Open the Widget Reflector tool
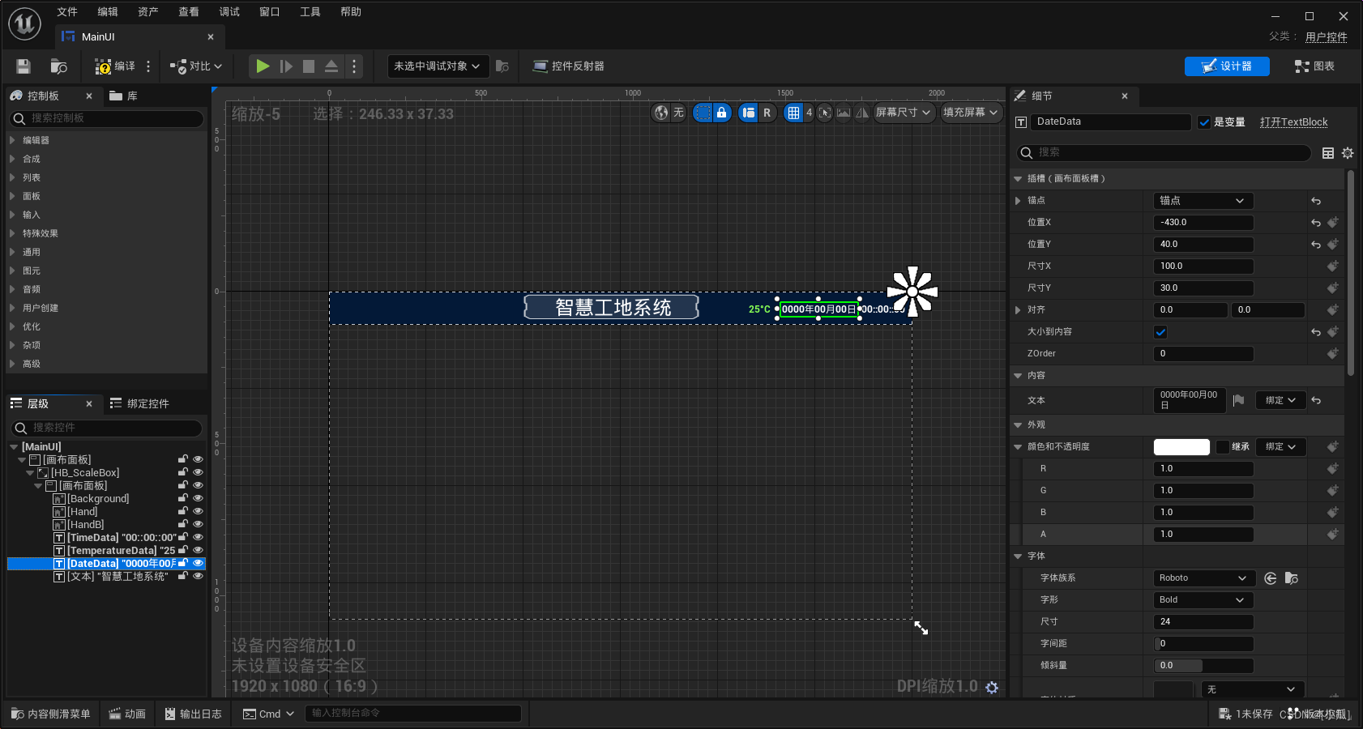 [x=568, y=66]
